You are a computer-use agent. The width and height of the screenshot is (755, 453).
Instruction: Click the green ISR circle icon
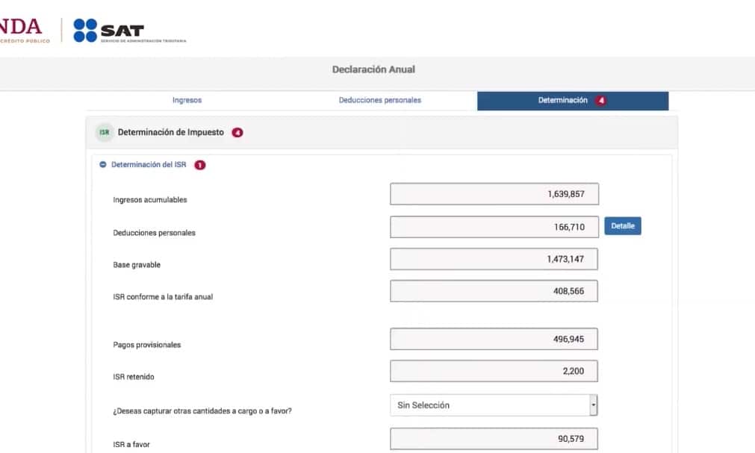pos(104,133)
